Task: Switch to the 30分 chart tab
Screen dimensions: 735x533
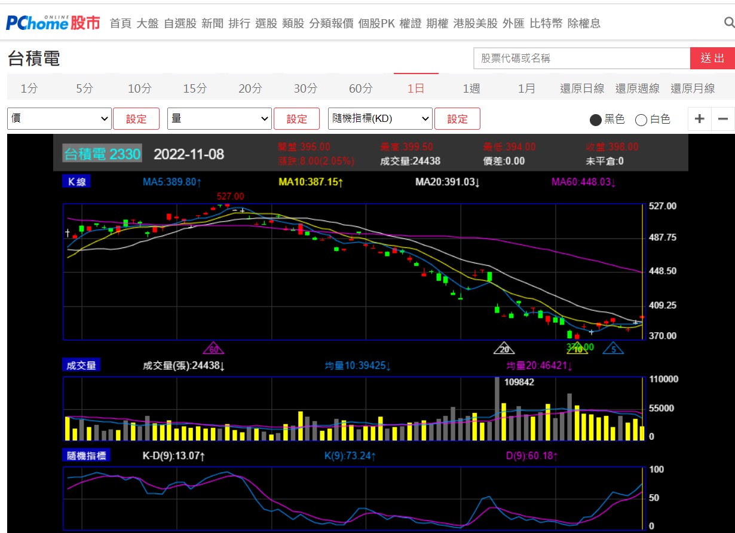Action: point(305,88)
